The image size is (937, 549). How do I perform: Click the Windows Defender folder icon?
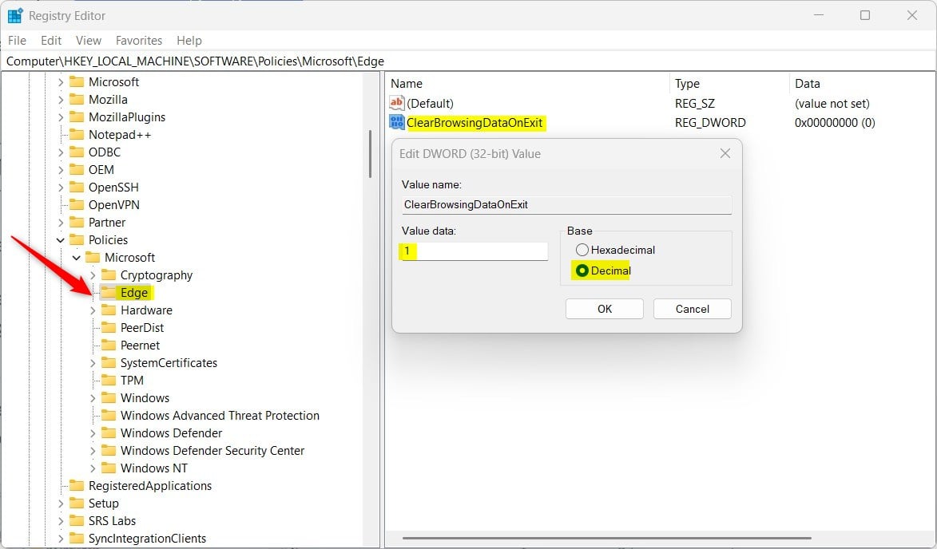[x=109, y=433]
